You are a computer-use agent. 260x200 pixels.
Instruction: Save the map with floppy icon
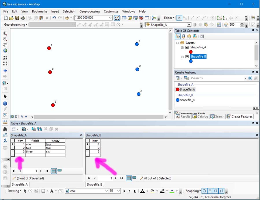point(17,18)
